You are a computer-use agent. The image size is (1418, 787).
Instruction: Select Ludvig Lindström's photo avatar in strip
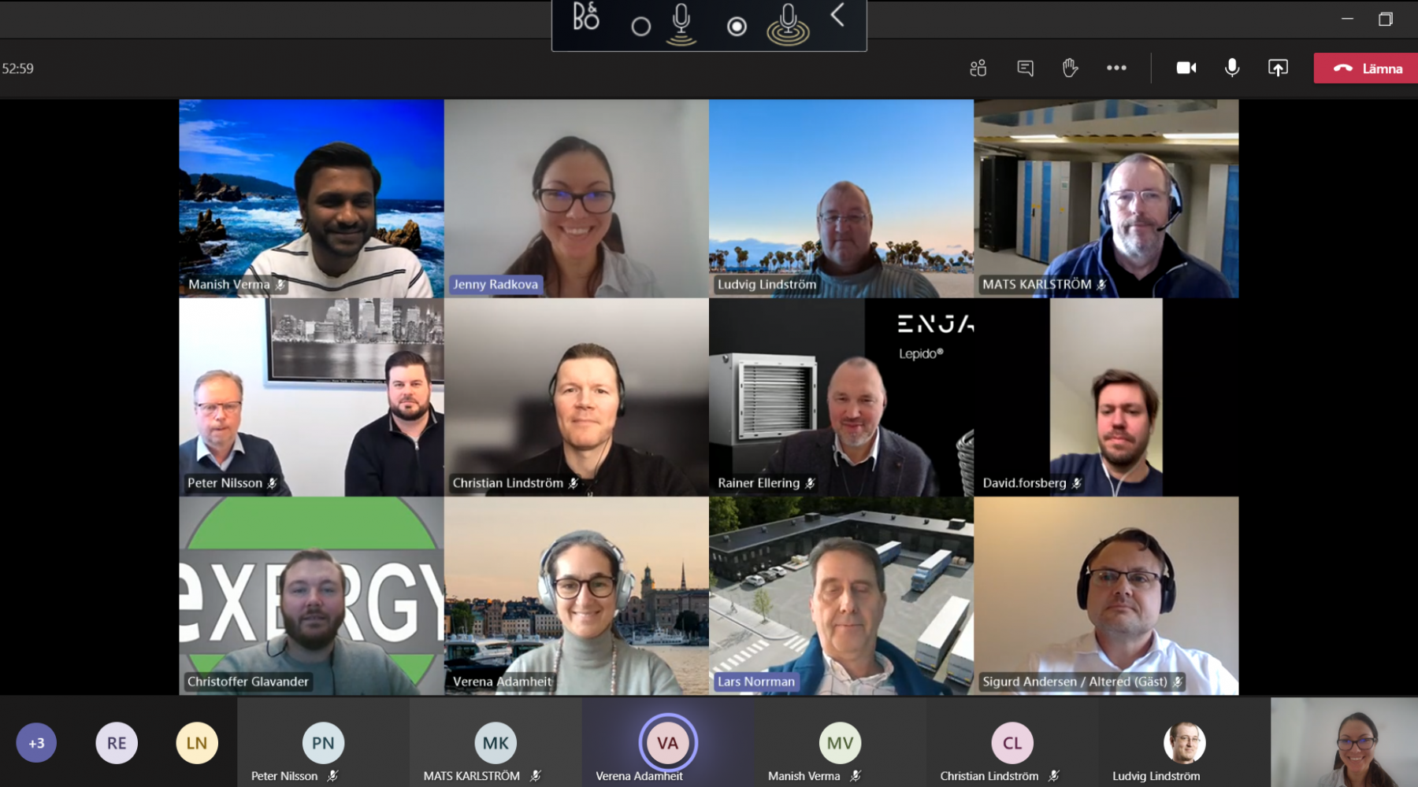[1185, 743]
